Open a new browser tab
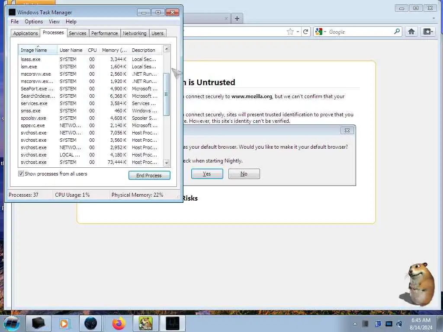The image size is (443, 332). pos(237,19)
